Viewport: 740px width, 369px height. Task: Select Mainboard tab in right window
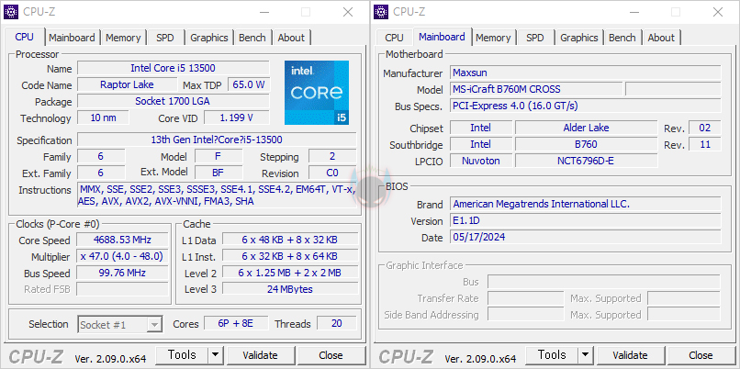pyautogui.click(x=443, y=37)
